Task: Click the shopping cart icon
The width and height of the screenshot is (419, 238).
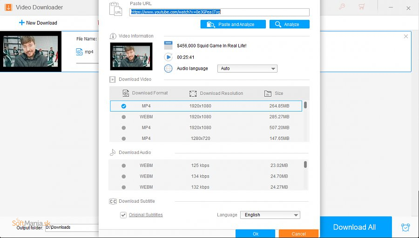Action: coord(362,7)
